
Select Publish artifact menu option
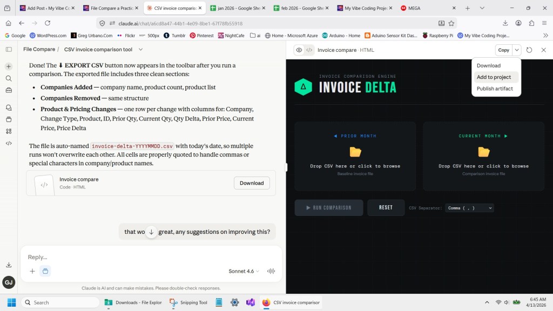click(x=495, y=89)
